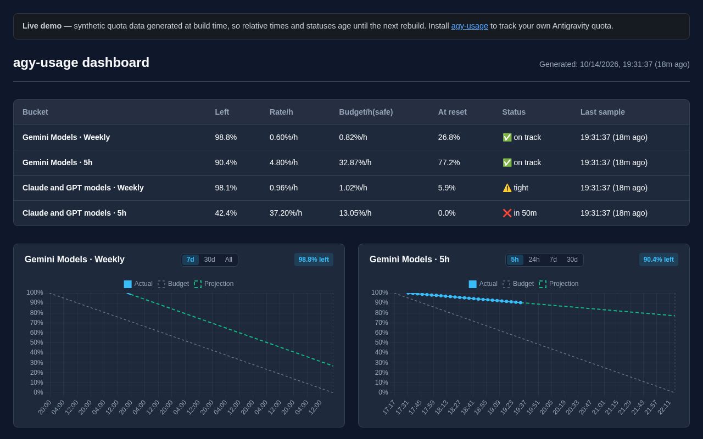
Task: Click the 0.96%/h rate value
Action: coord(283,188)
